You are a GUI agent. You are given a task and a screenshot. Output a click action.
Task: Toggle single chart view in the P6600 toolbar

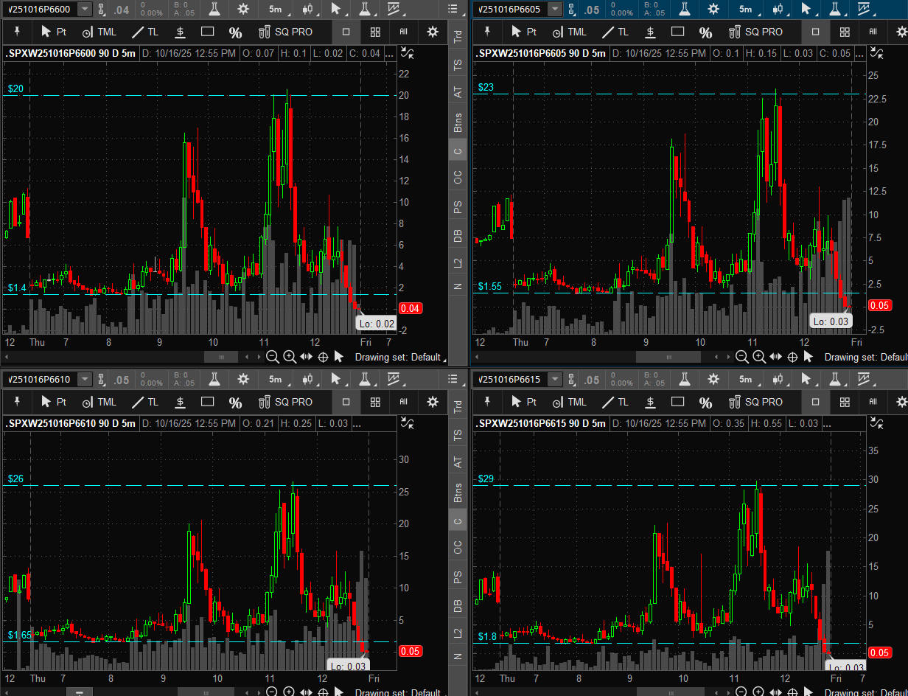346,32
